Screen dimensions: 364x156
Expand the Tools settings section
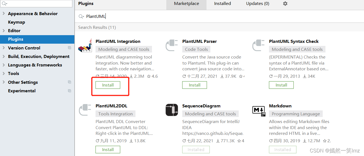4,73
